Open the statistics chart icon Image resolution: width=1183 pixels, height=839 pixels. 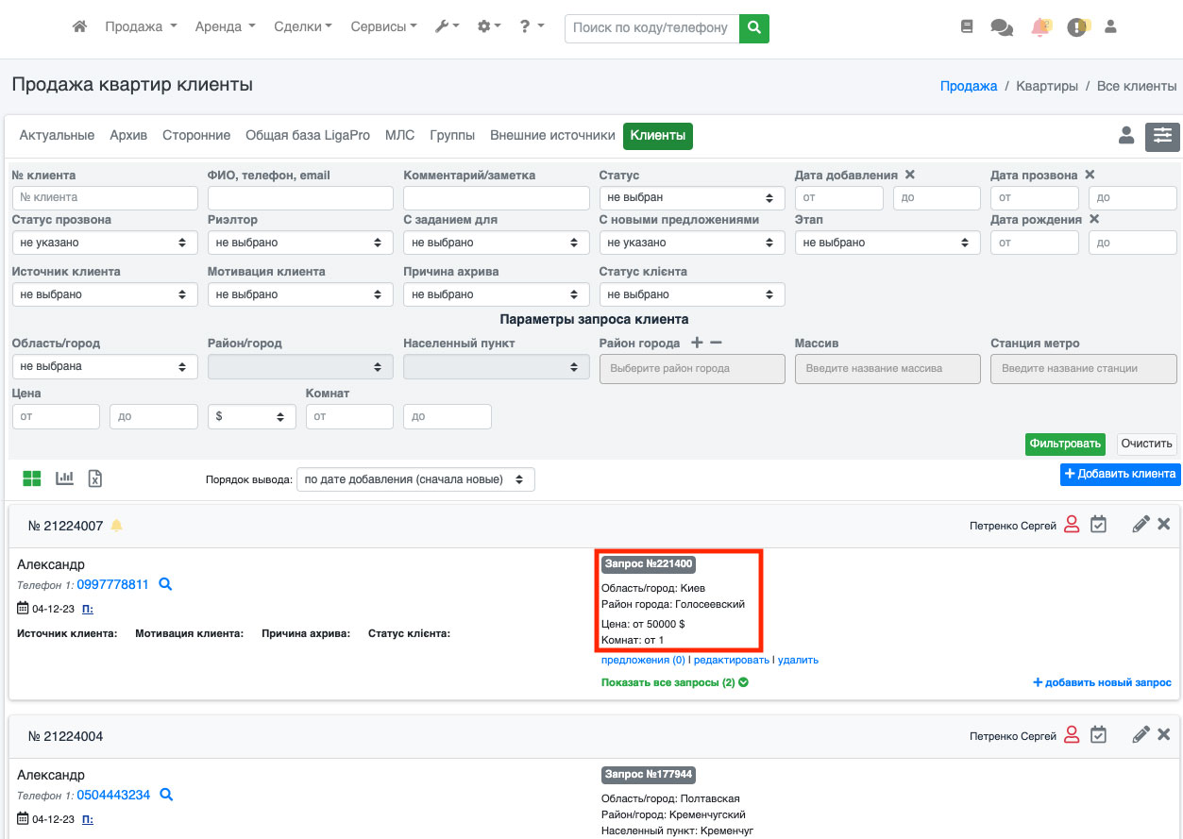pyautogui.click(x=64, y=478)
